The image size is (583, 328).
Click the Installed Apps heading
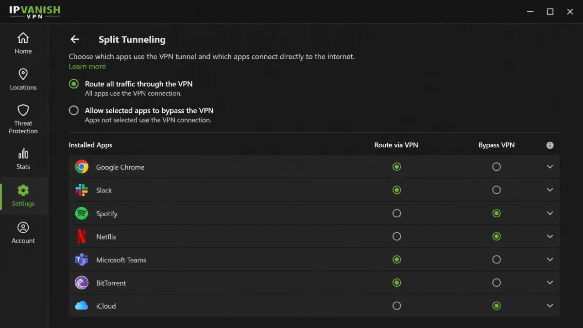coord(90,145)
